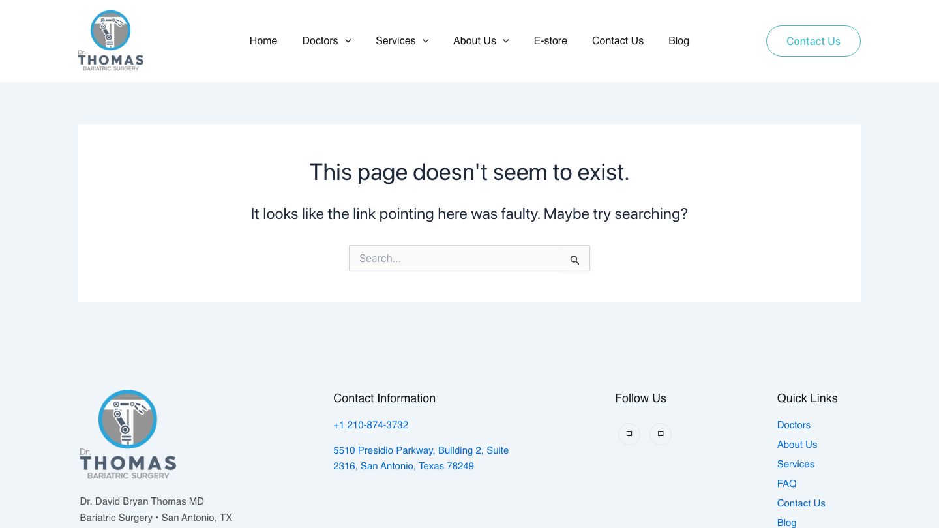The image size is (939, 528).
Task: Click the footer Dr. Thomas logo
Action: [x=128, y=434]
